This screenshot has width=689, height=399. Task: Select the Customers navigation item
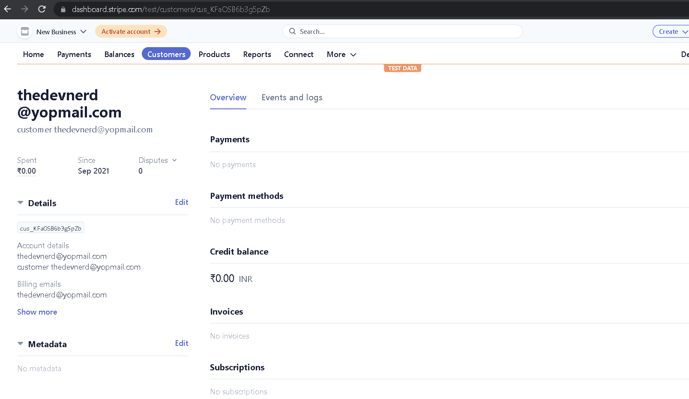tap(166, 54)
